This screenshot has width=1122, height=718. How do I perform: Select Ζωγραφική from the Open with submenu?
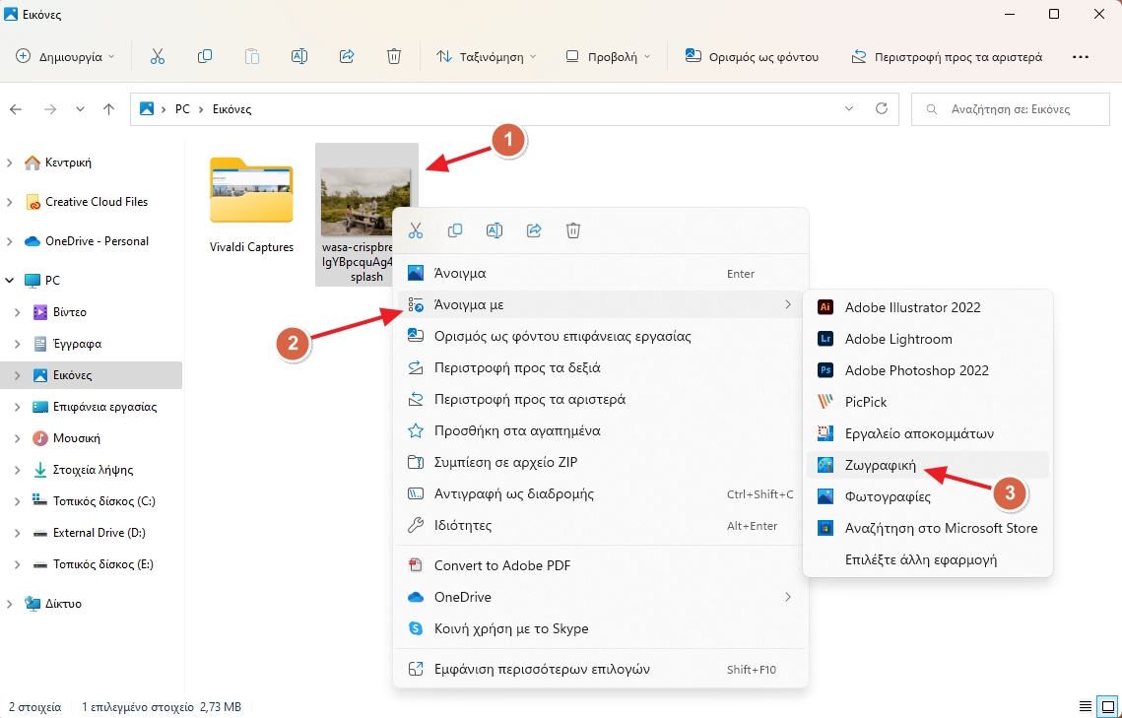(881, 465)
